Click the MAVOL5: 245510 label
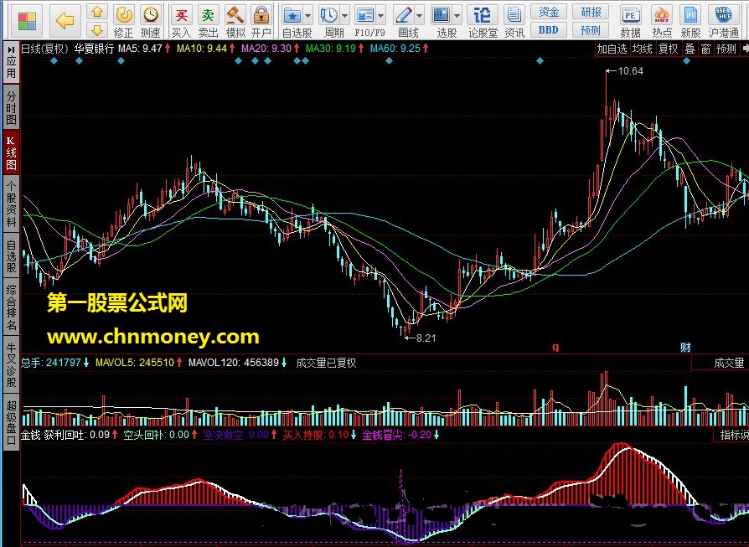 pos(135,363)
